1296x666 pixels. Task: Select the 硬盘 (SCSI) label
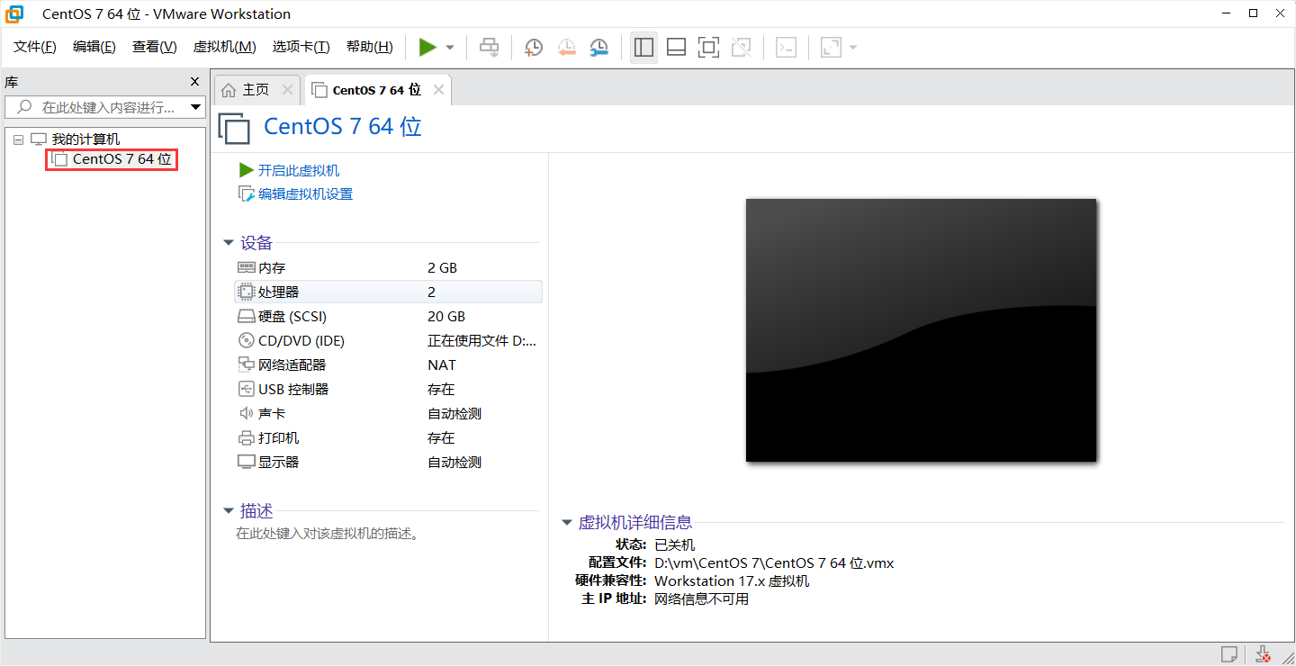tap(292, 316)
